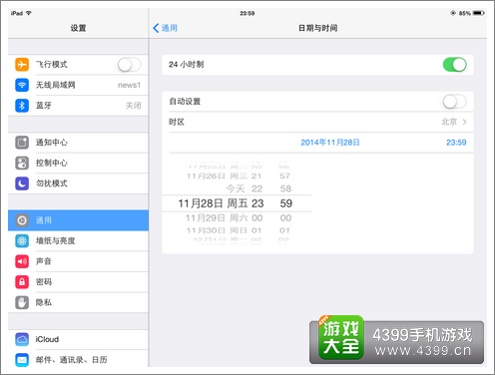Select 11月29日 周六 in date picker
Screen dimensions: 495x375
click(x=217, y=218)
